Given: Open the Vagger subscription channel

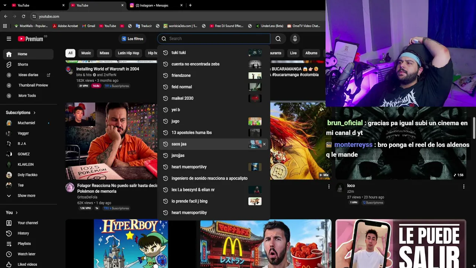Looking at the screenshot, I should pos(28,133).
